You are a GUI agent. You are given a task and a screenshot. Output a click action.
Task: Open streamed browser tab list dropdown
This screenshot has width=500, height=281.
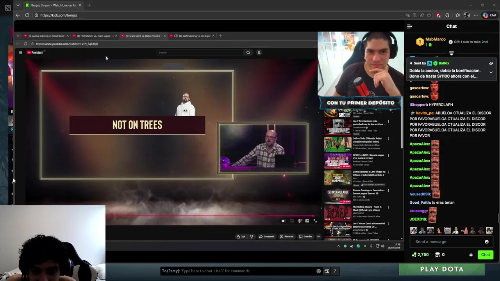point(18,36)
